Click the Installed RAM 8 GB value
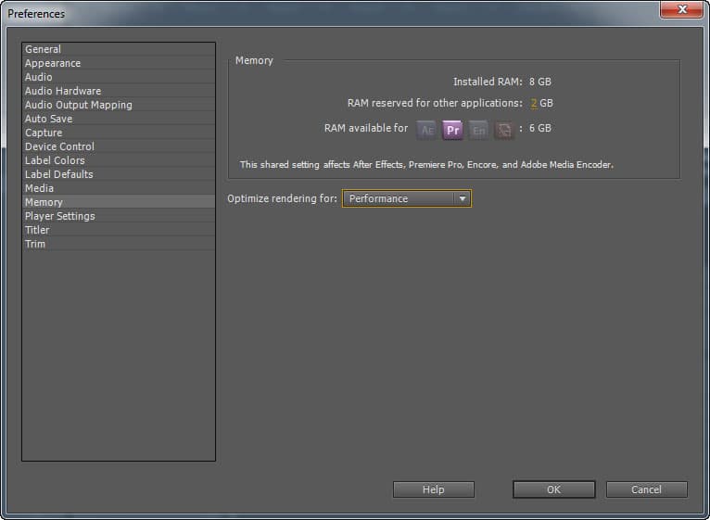This screenshot has height=520, width=710. [x=540, y=82]
